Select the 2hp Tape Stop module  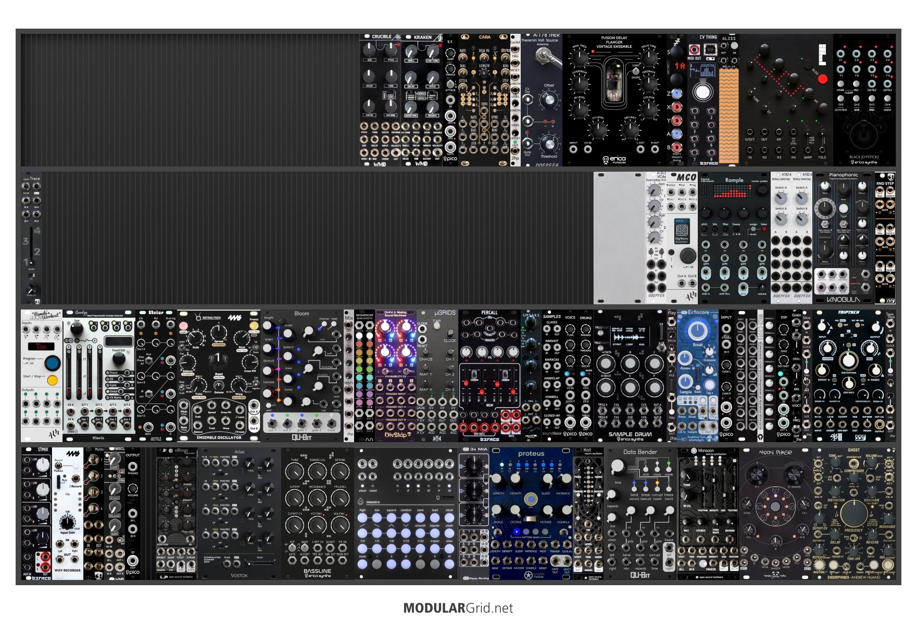pyautogui.click(x=890, y=376)
